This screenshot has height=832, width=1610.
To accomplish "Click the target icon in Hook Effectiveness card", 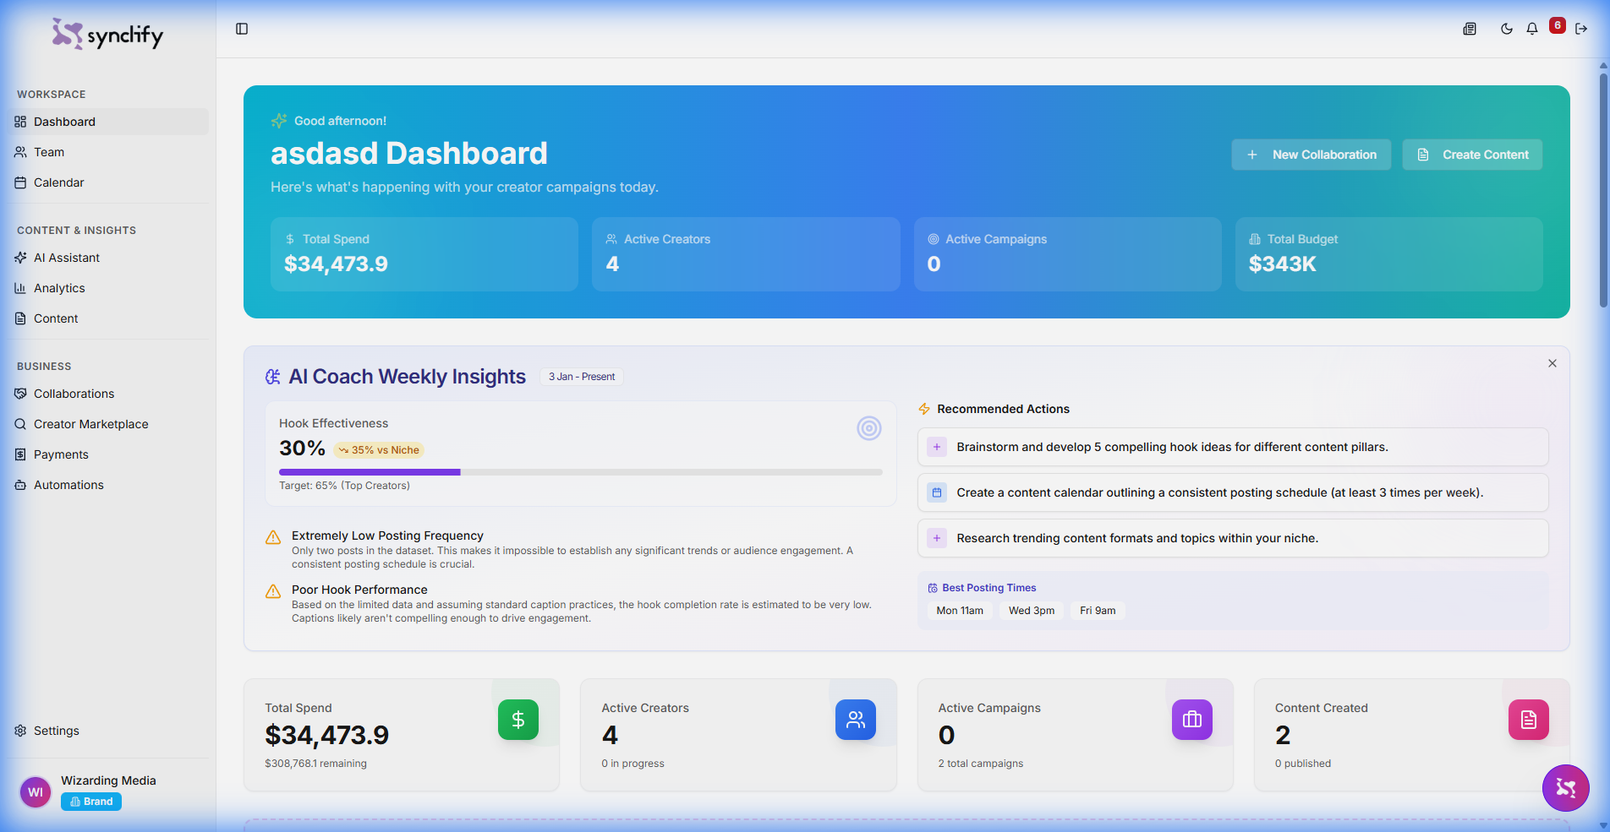I will [869, 428].
